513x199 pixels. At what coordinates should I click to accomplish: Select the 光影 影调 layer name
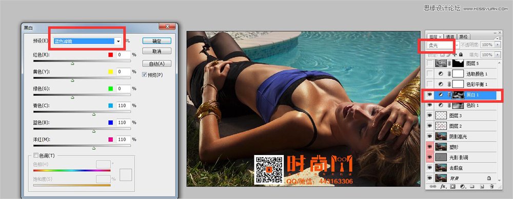click(459, 158)
